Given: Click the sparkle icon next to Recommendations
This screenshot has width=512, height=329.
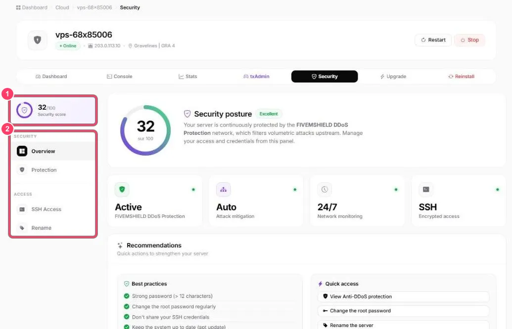Looking at the screenshot, I should [x=120, y=246].
